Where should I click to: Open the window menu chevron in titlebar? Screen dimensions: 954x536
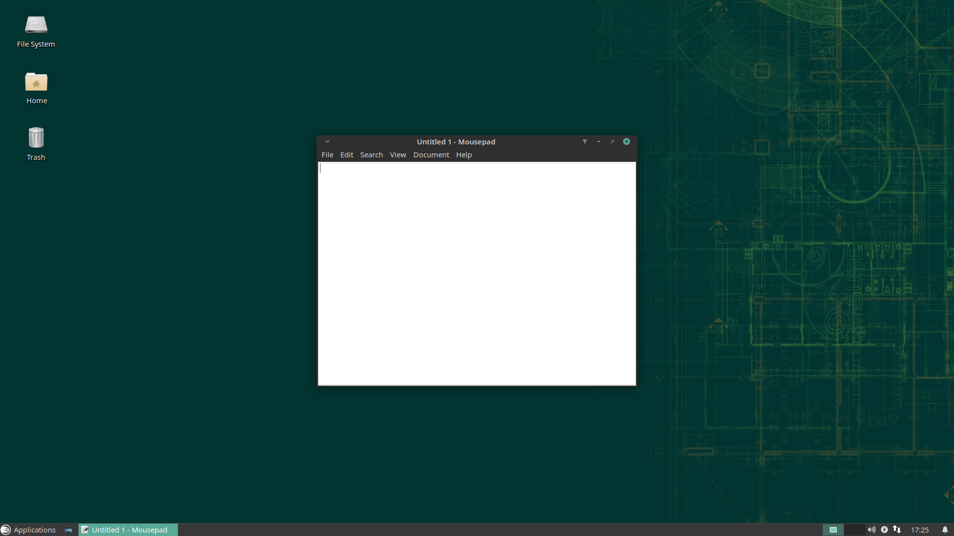pos(327,141)
